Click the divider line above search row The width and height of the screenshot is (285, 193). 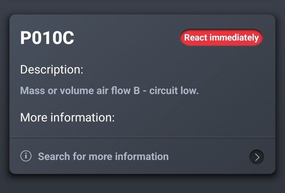[142, 138]
